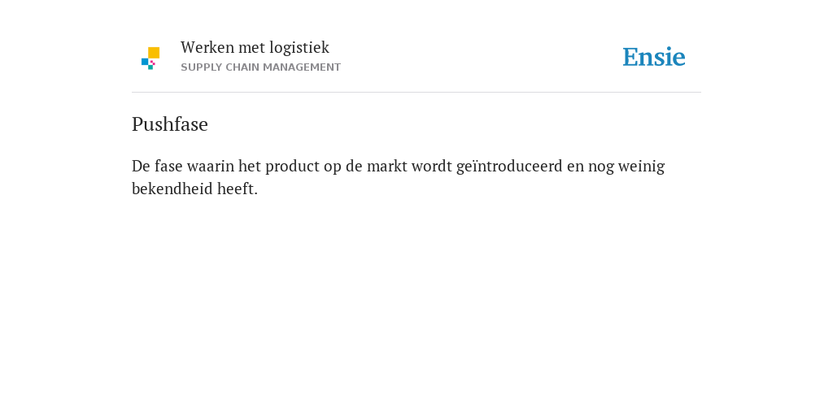Click the yellow square in the logo
833x416 pixels.
(154, 53)
